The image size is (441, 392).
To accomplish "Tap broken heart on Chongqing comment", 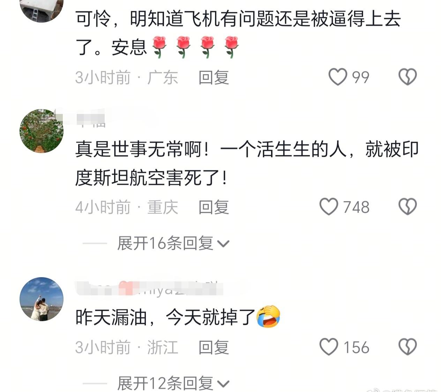I will pyautogui.click(x=408, y=207).
